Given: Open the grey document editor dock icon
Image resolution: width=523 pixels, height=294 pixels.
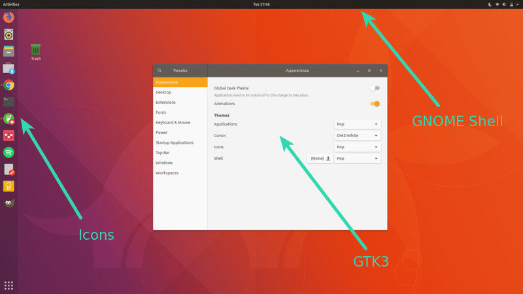Looking at the screenshot, I should point(8,169).
